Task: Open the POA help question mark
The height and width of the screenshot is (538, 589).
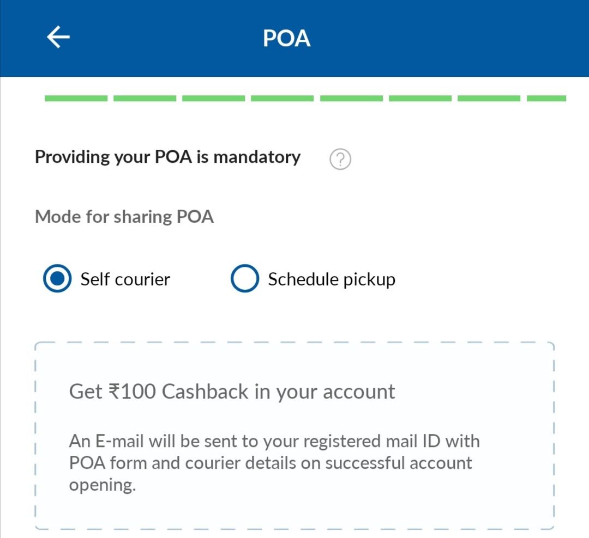Action: click(340, 160)
